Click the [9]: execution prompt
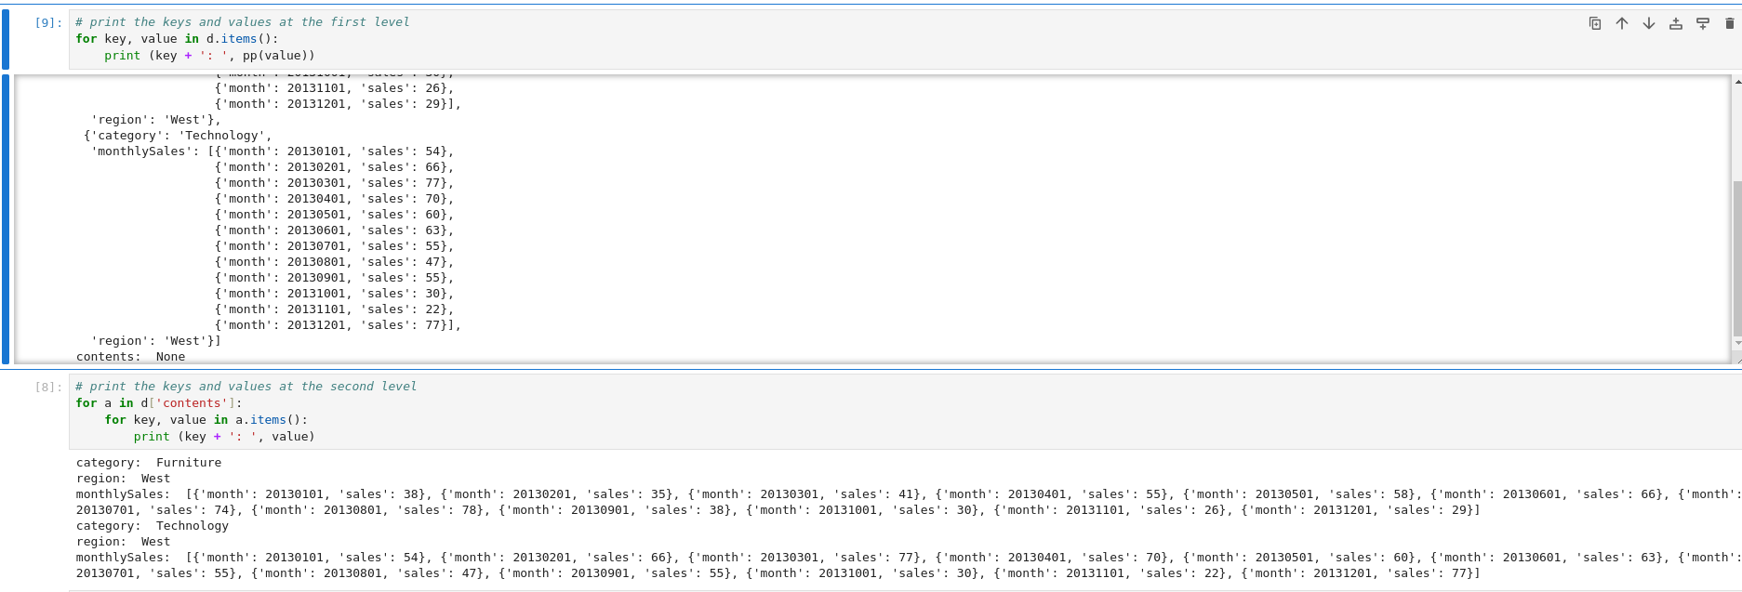The image size is (1742, 592). point(48,22)
